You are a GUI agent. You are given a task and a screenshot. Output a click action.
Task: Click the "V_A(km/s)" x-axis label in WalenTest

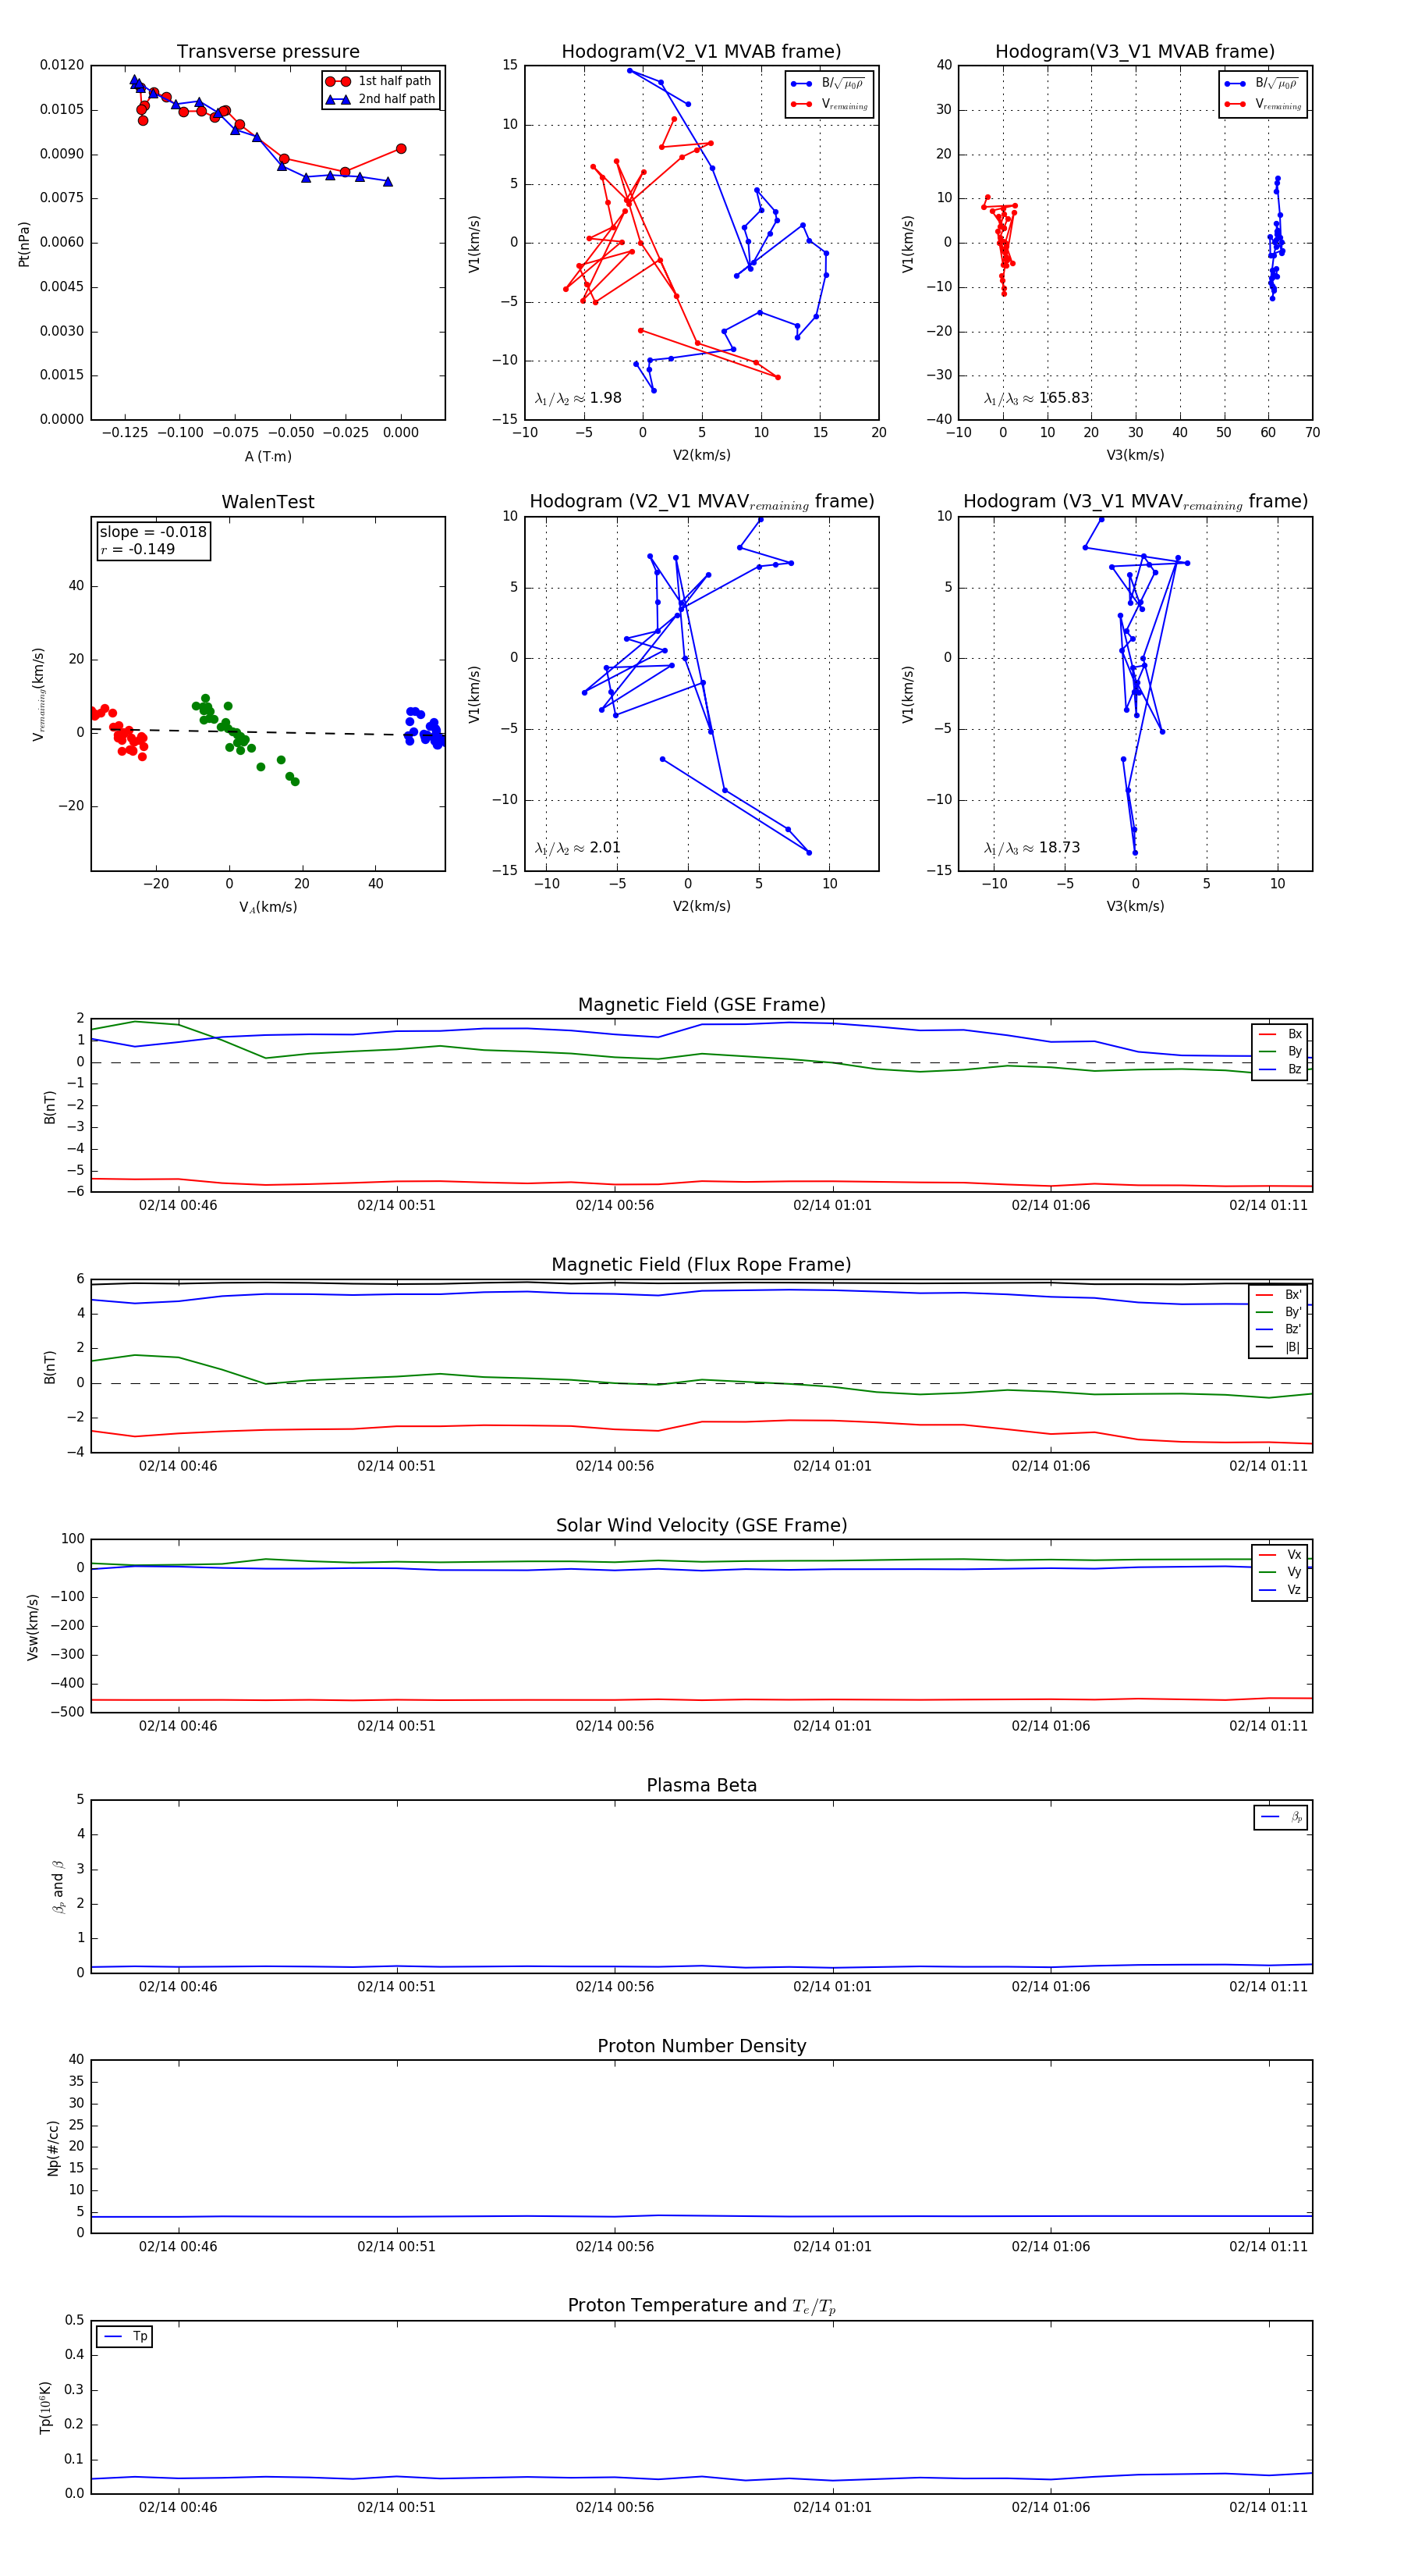(268, 907)
